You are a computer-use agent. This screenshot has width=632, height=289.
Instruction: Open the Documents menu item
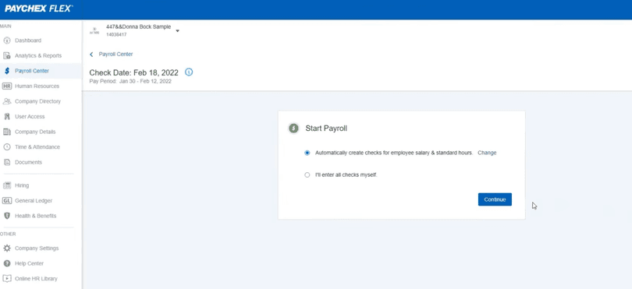tap(28, 162)
